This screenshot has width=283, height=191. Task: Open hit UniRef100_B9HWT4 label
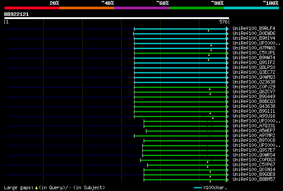pos(254,58)
